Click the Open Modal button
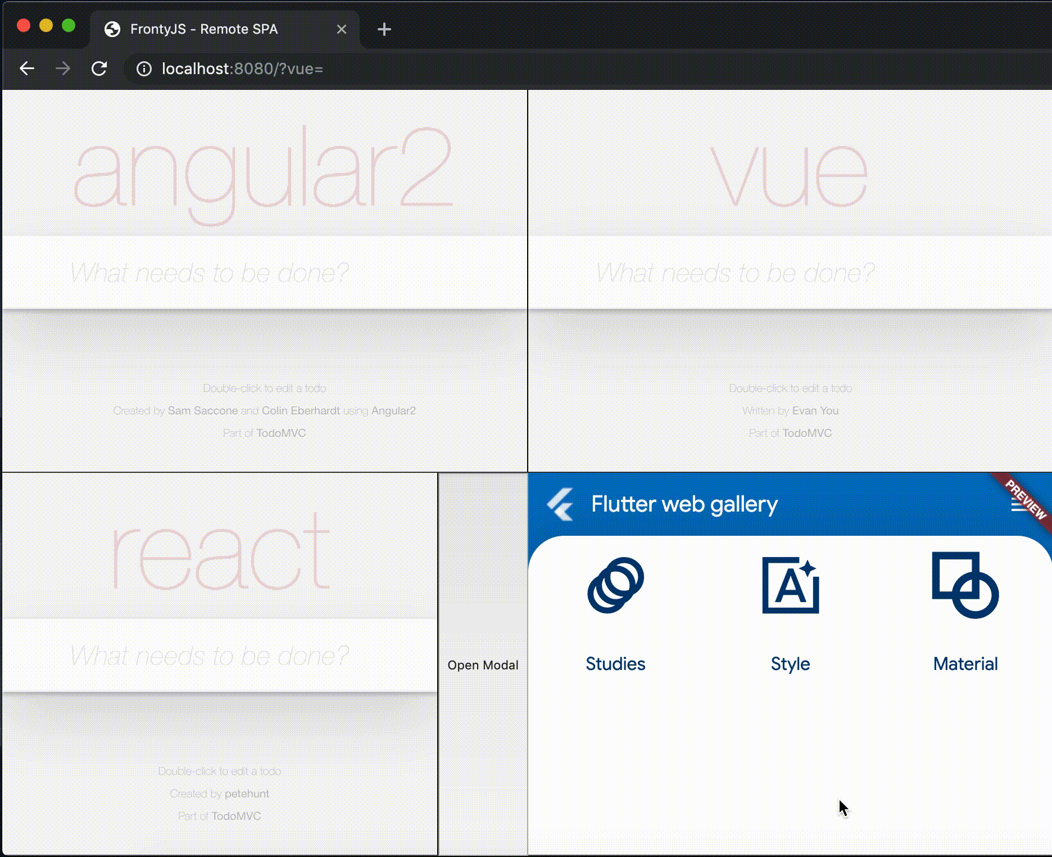This screenshot has height=857, width=1052. tap(483, 665)
